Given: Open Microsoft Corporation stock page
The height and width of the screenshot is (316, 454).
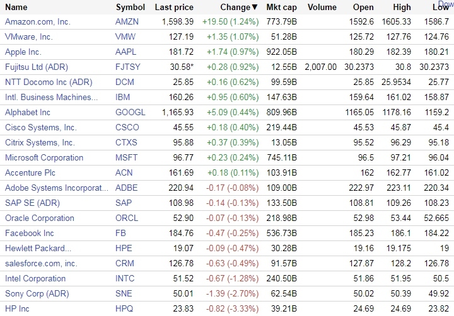Looking at the screenshot, I should click(44, 158).
